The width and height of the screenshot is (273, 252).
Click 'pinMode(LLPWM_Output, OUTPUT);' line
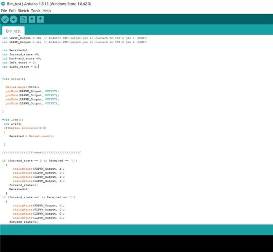[32, 103]
